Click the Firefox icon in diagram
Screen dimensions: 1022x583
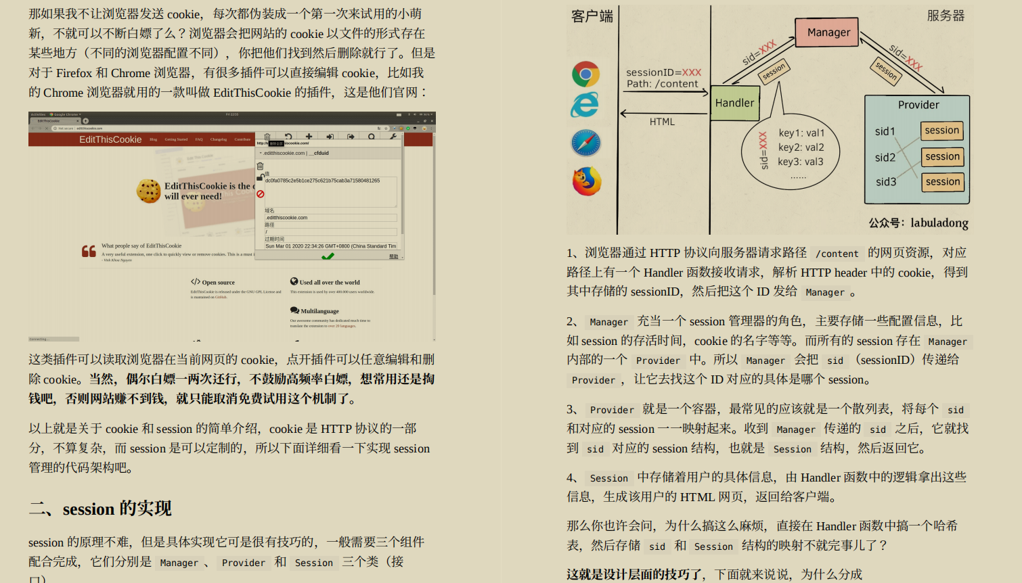[x=587, y=181]
